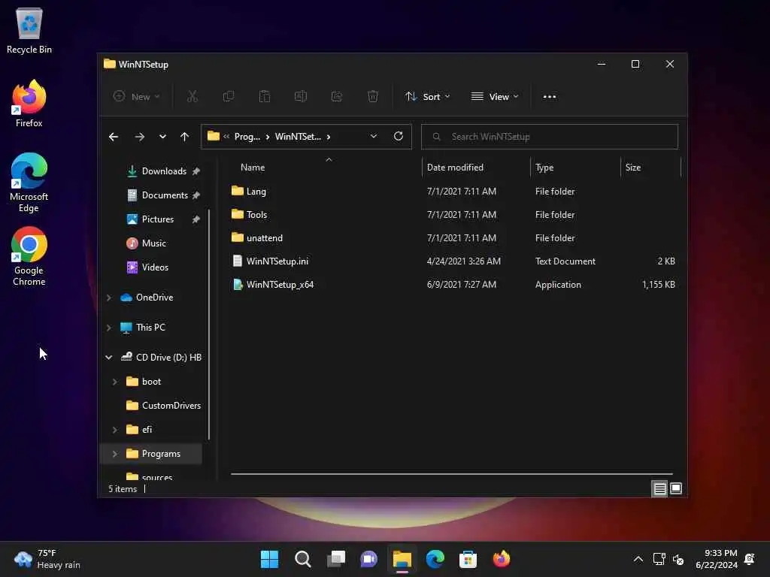
Task: Open the Recycle Bin desktop icon
Action: pos(29,30)
